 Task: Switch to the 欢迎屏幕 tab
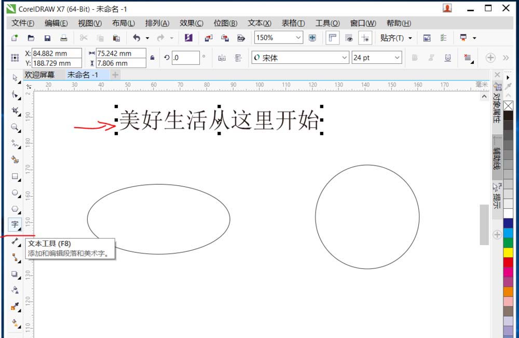click(x=39, y=75)
